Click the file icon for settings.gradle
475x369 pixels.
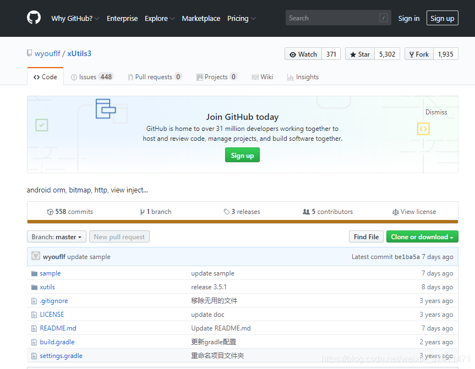pos(34,356)
